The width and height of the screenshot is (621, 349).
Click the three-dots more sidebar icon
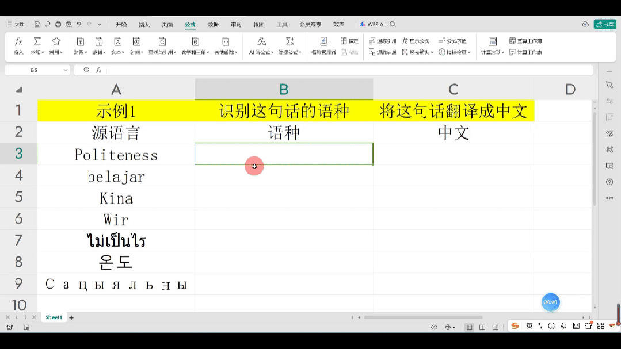tap(609, 198)
